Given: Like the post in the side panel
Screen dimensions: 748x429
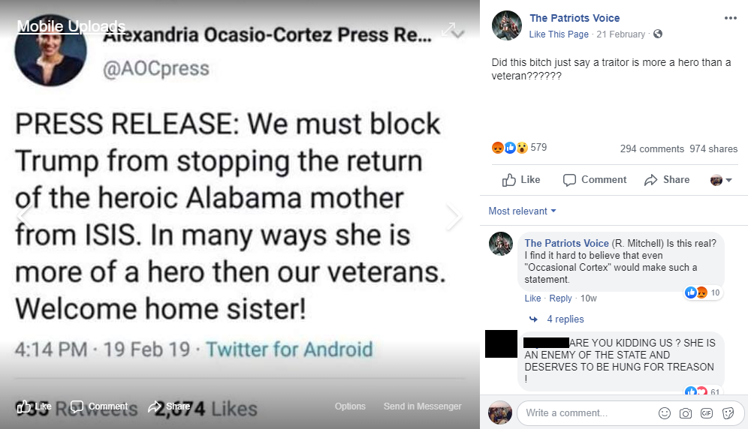Looking at the screenshot, I should pos(521,180).
